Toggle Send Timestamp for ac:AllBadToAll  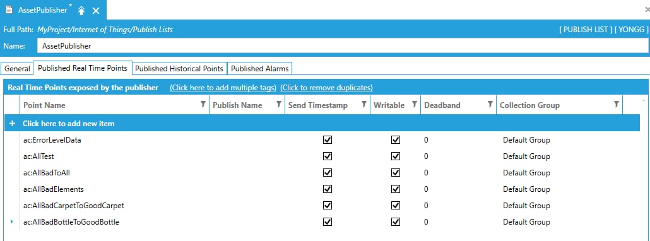[x=328, y=173]
